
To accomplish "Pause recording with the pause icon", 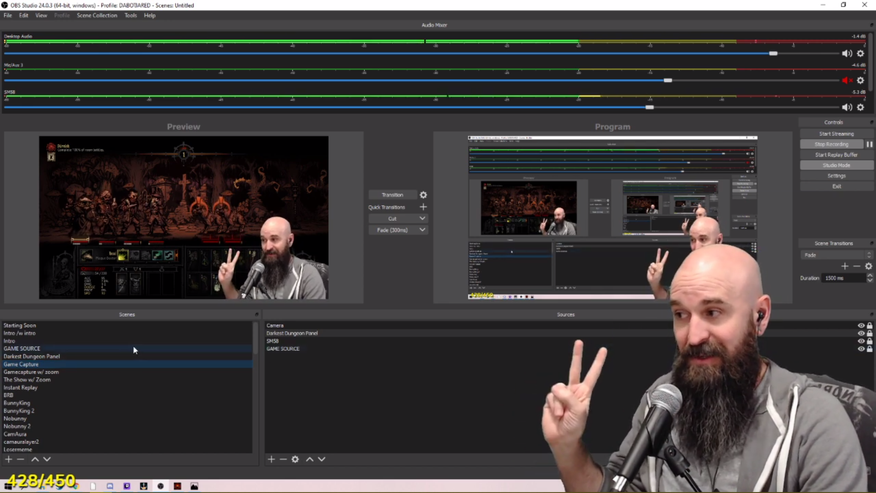I will click(870, 144).
